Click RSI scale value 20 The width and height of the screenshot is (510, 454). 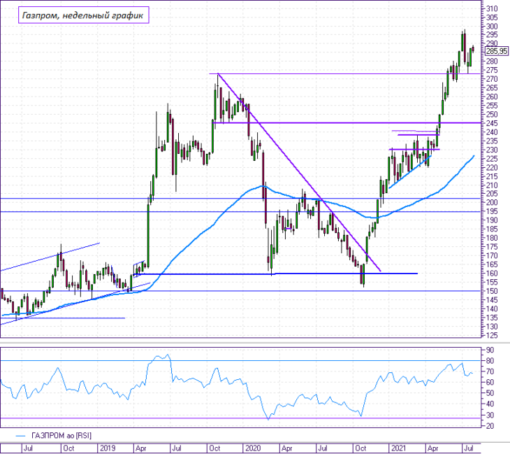(490, 425)
